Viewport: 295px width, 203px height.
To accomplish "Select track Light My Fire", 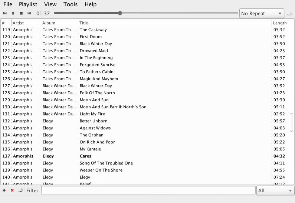I will click(145, 114).
